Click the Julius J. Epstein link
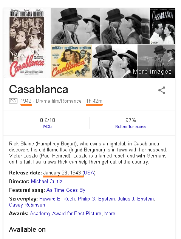The width and height of the screenshot is (181, 239). pyautogui.click(x=136, y=199)
